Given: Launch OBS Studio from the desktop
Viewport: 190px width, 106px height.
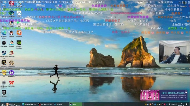Looking at the screenshot, I should tap(4, 44).
